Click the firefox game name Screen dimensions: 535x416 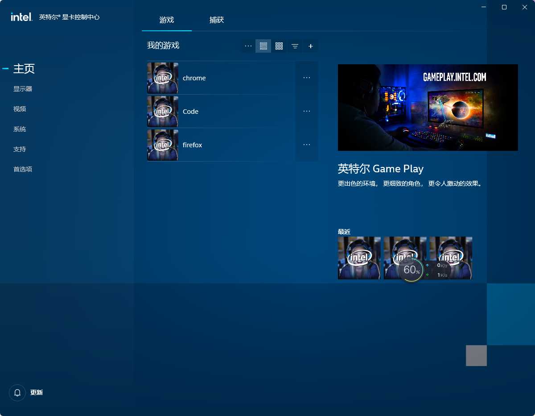click(193, 145)
